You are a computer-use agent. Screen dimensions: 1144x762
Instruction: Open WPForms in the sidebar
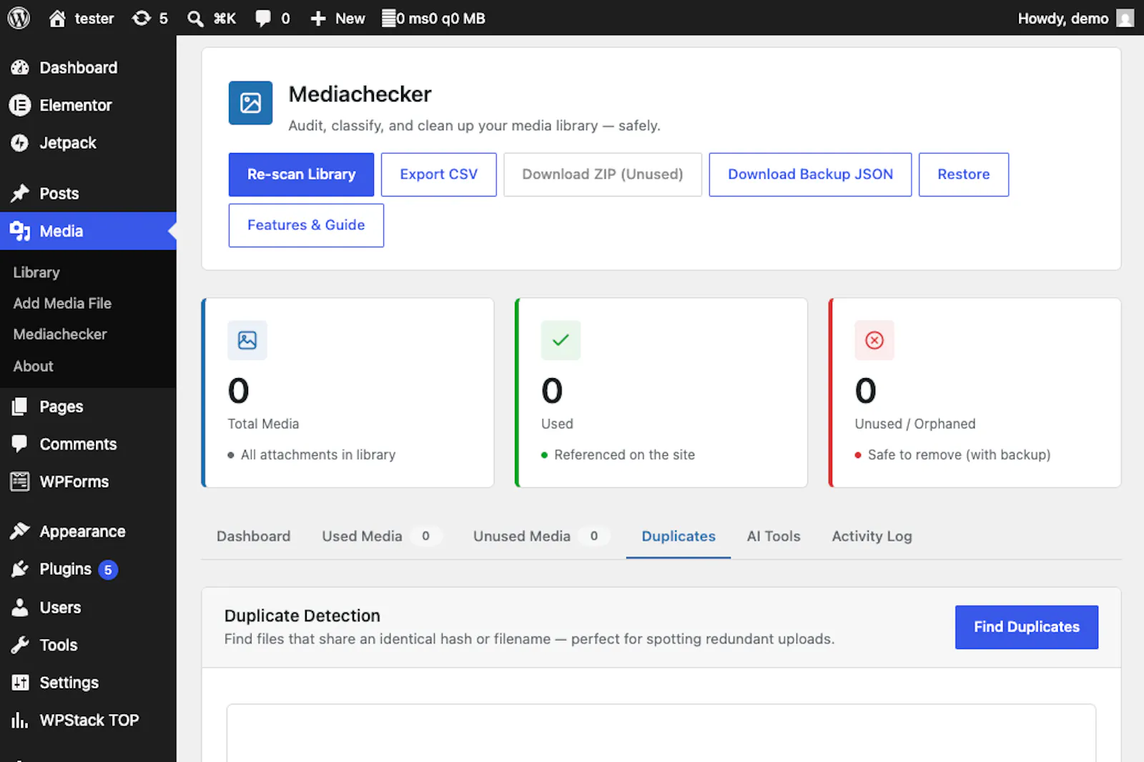(88, 482)
